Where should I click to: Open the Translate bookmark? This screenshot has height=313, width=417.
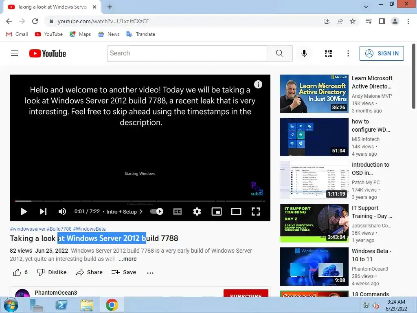140,34
